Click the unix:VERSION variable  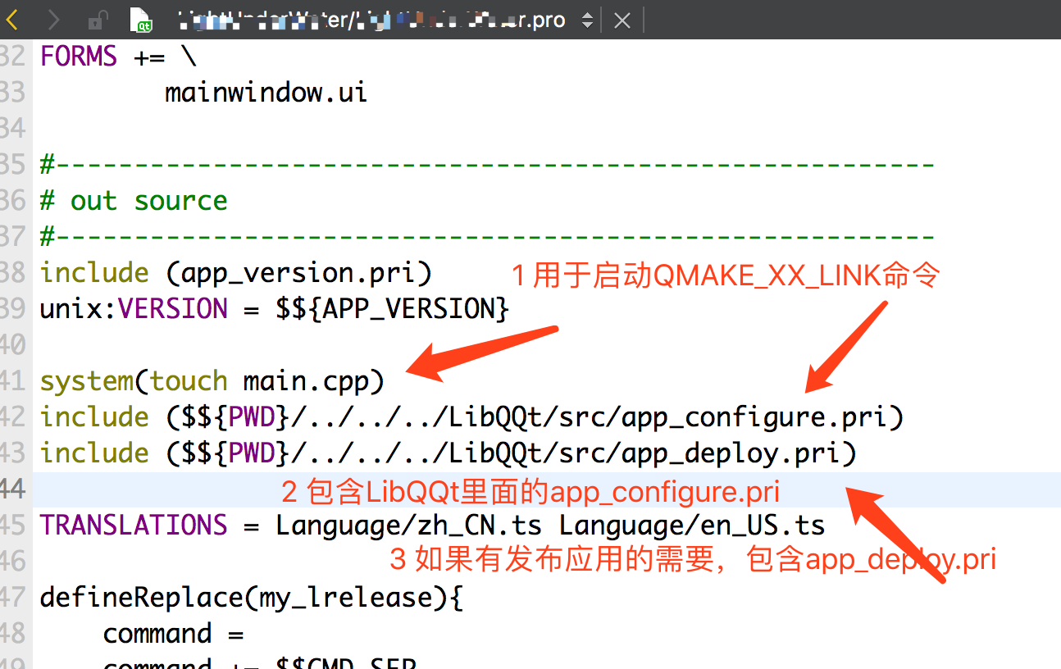click(134, 309)
